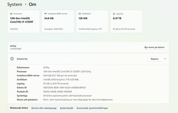Click the Systemtyp value 64-bitars operativsystem
This screenshot has height=113, width=178.
(67, 96)
